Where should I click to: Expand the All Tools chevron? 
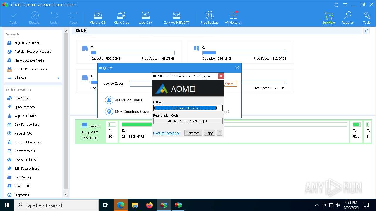58,78
